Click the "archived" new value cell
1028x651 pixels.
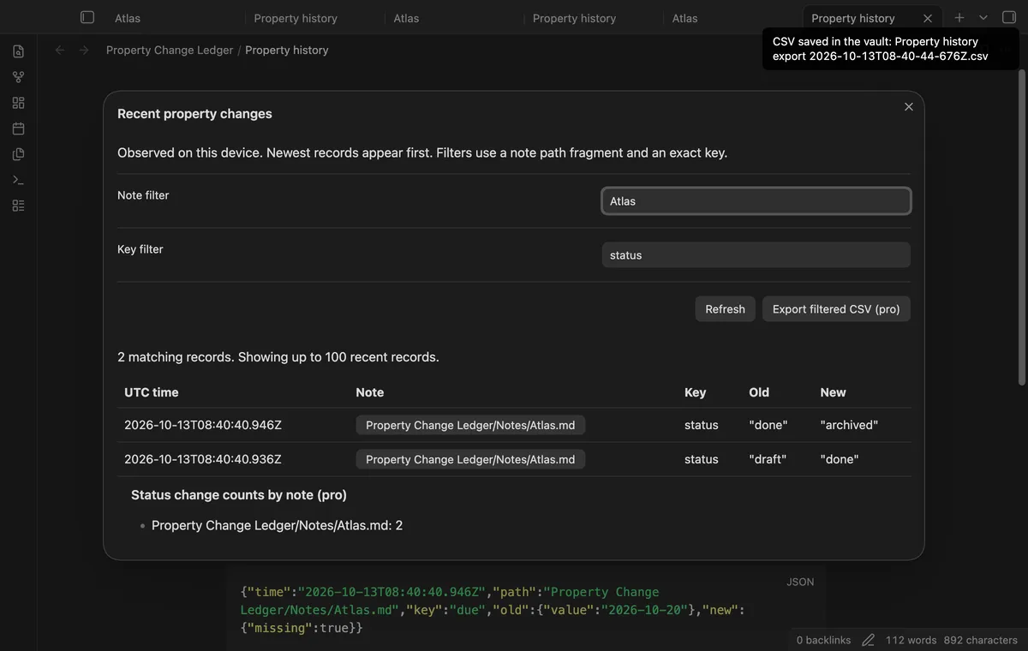coord(849,425)
